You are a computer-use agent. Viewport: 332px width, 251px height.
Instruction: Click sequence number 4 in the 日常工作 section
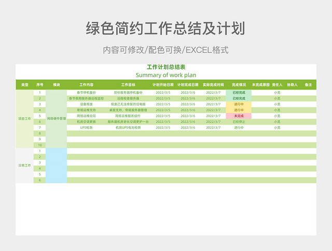pyautogui.click(x=39, y=169)
